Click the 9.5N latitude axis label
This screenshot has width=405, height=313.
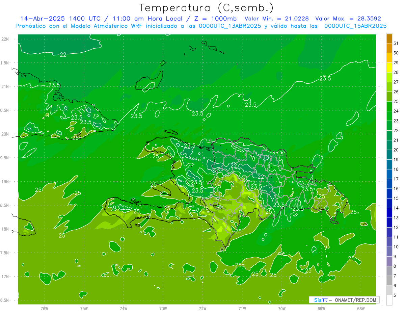(5, 158)
